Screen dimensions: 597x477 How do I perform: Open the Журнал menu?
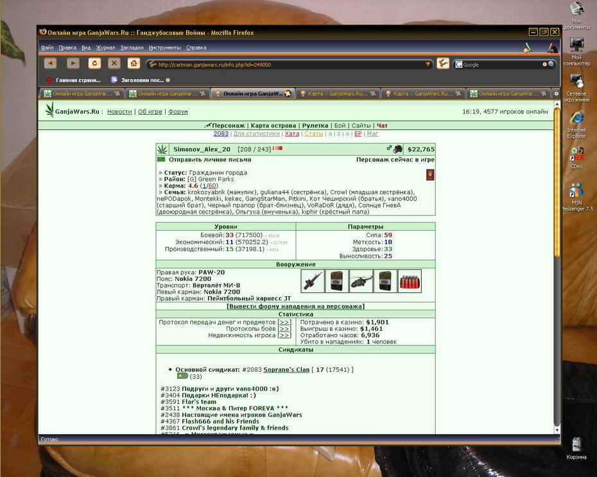point(105,47)
